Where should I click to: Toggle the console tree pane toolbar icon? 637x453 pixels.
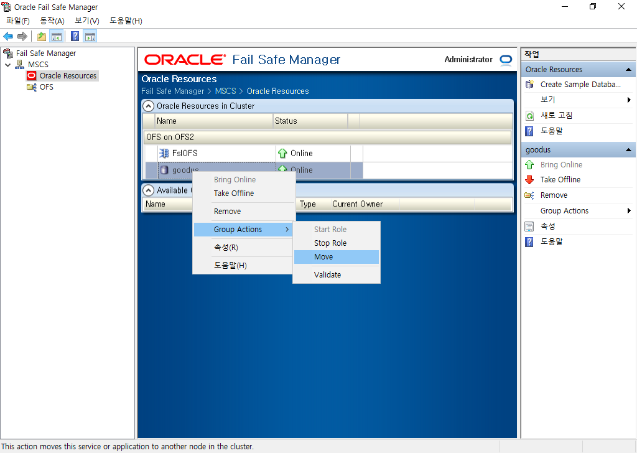coord(57,37)
